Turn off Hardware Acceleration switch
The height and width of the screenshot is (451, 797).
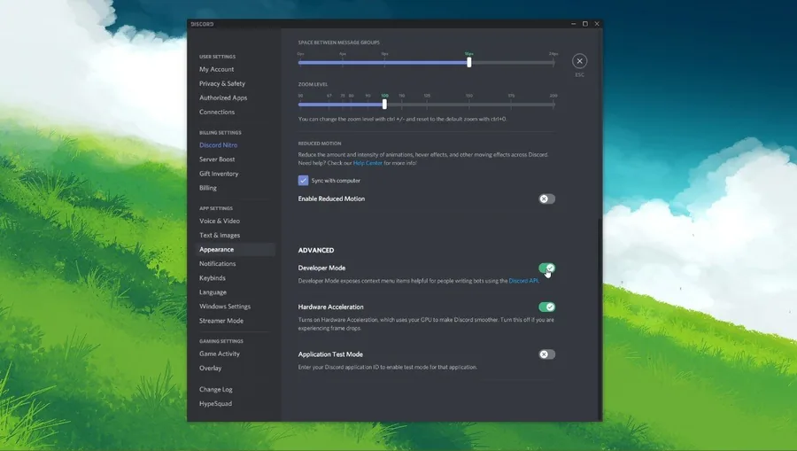coord(547,307)
